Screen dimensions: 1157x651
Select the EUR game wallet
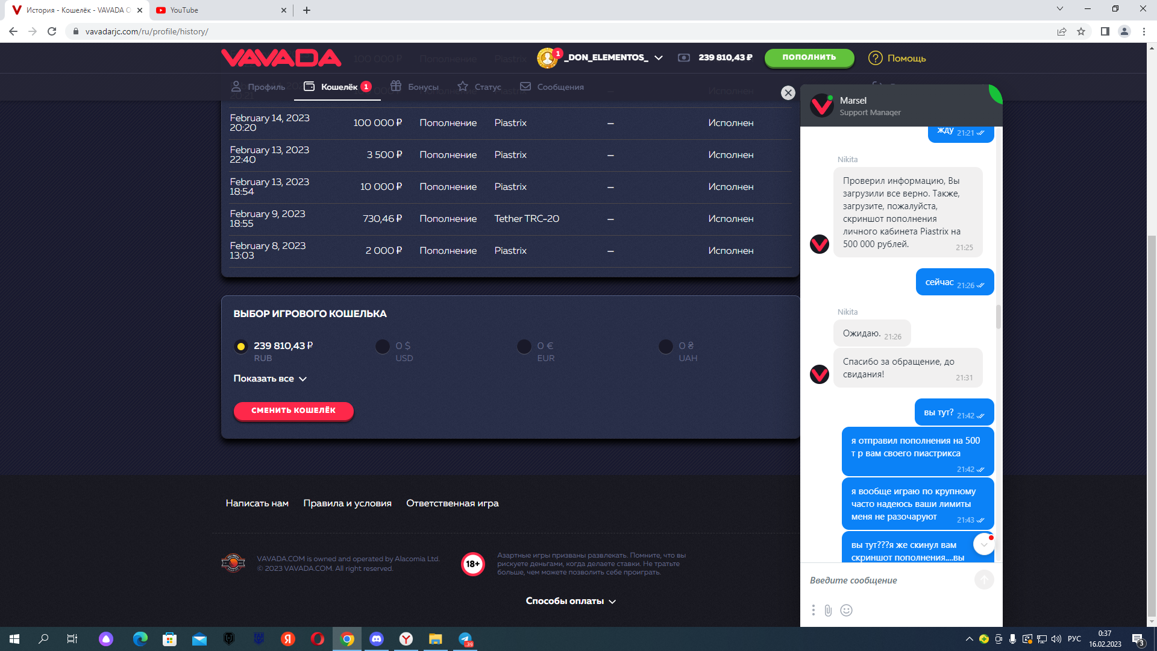524,347
